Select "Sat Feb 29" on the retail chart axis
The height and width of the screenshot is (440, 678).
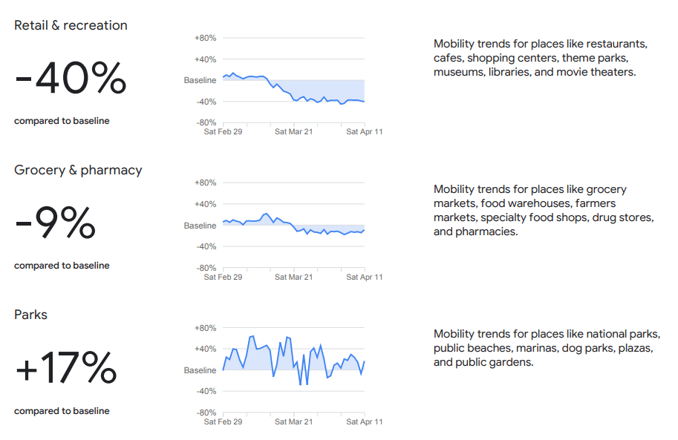223,132
